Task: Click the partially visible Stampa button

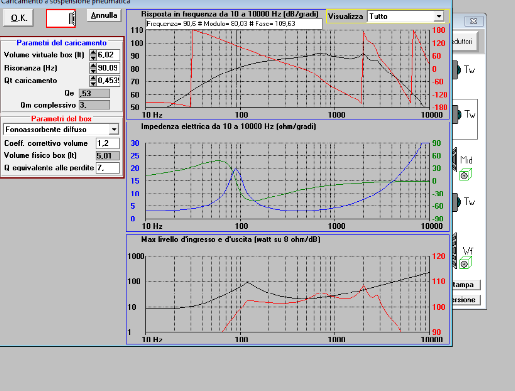Action: (x=467, y=285)
